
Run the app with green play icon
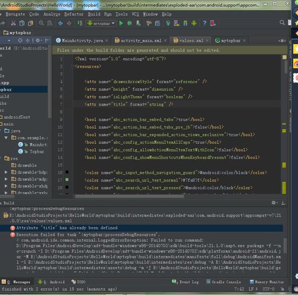pos(121,23)
